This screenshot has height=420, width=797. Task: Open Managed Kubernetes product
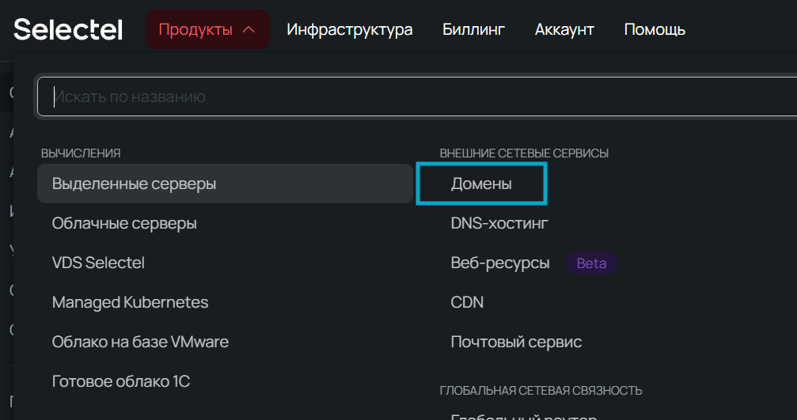click(130, 302)
